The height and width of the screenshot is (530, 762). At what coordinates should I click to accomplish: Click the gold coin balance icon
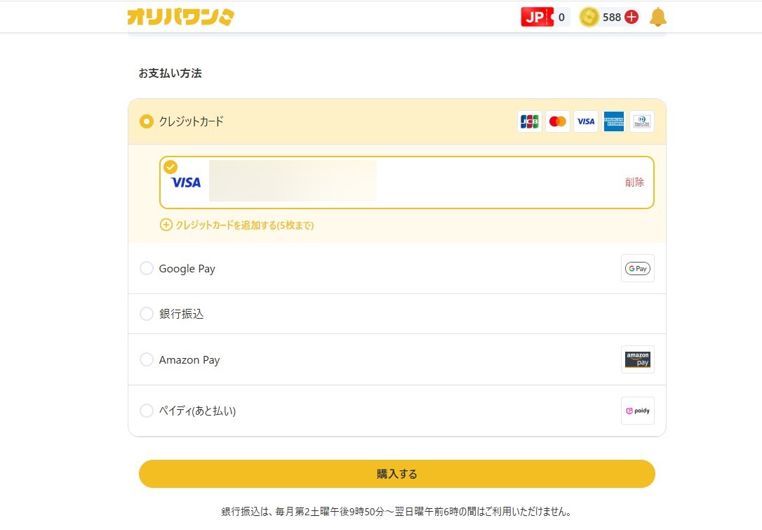pyautogui.click(x=589, y=17)
